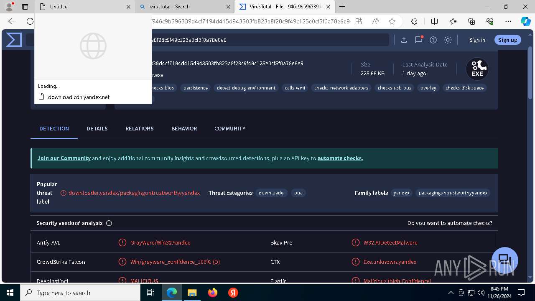This screenshot has height=301, width=535.
Task: Close the virustotal - Search tab
Action: pyautogui.click(x=228, y=7)
